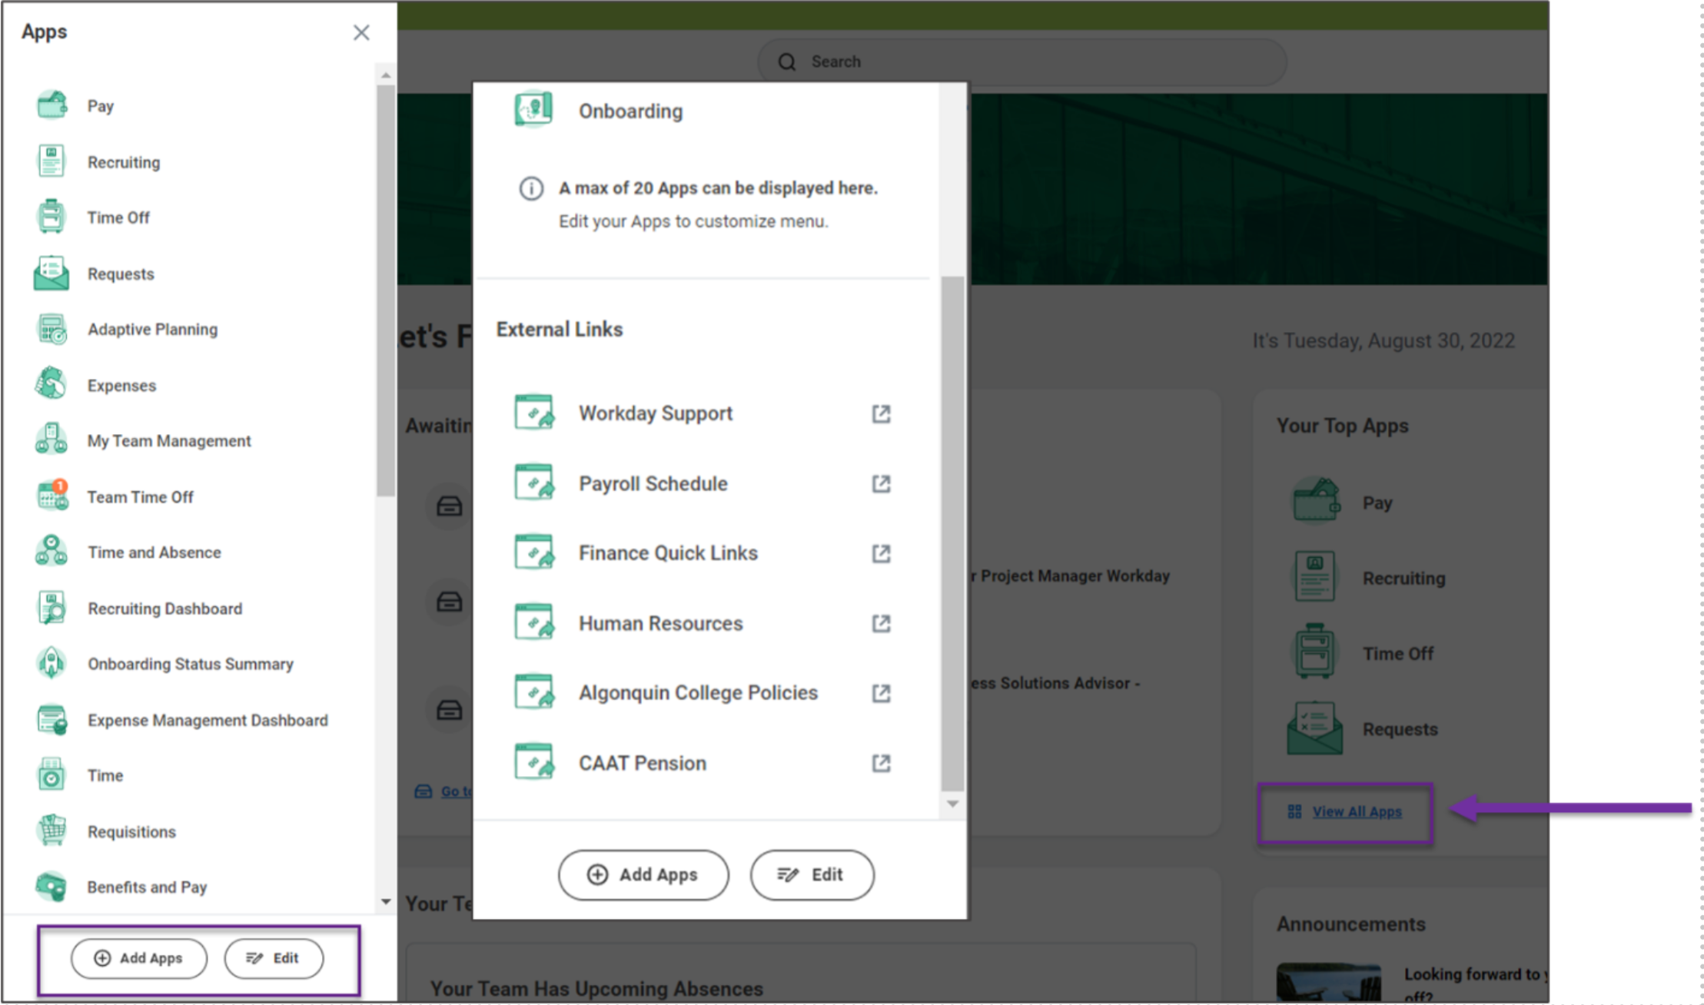Open Time and Absence
Image resolution: width=1704 pixels, height=1005 pixels.
[153, 552]
